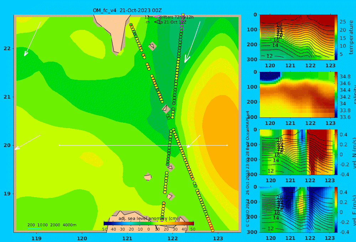Screen dimensions: 356x242
Task: Click the small island near 21.5 east, 19.3 north
Action: tap(148, 177)
